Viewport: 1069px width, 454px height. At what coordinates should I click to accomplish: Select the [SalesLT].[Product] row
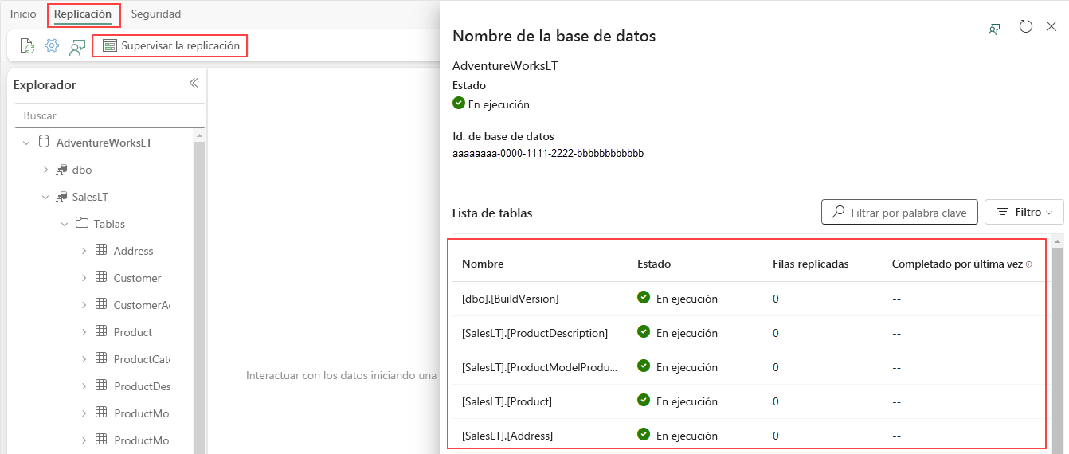[x=748, y=401]
